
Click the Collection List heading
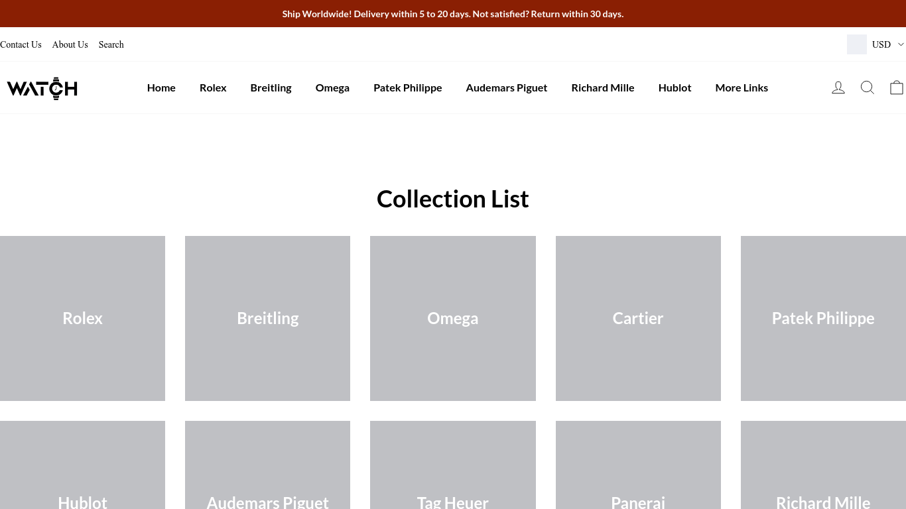point(453,199)
